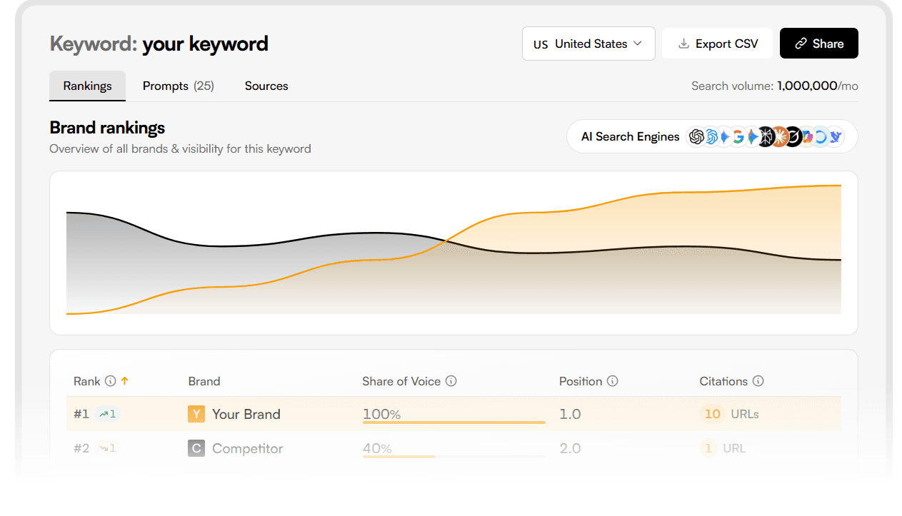Image resolution: width=902 pixels, height=516 pixels.
Task: Expand the AI Search Engines selector
Action: [x=630, y=136]
